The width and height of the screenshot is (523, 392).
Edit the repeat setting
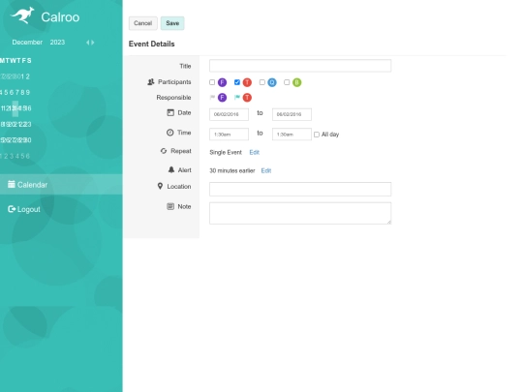click(254, 152)
